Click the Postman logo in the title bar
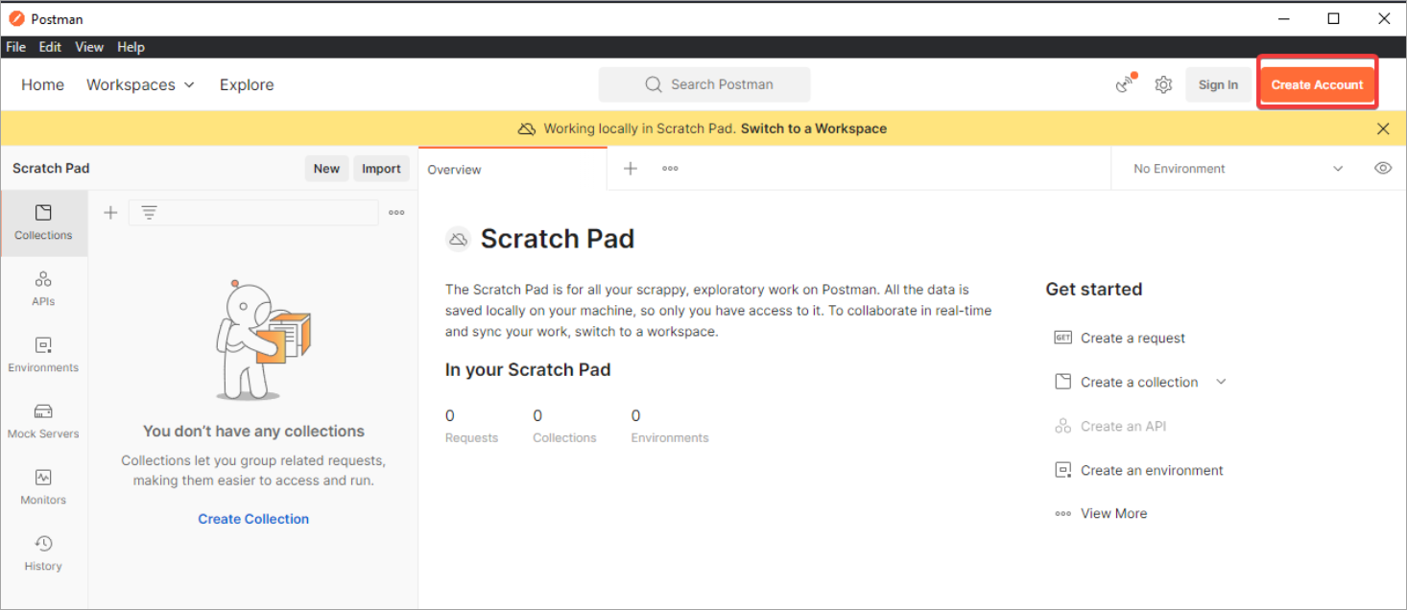The image size is (1407, 610). (x=16, y=18)
